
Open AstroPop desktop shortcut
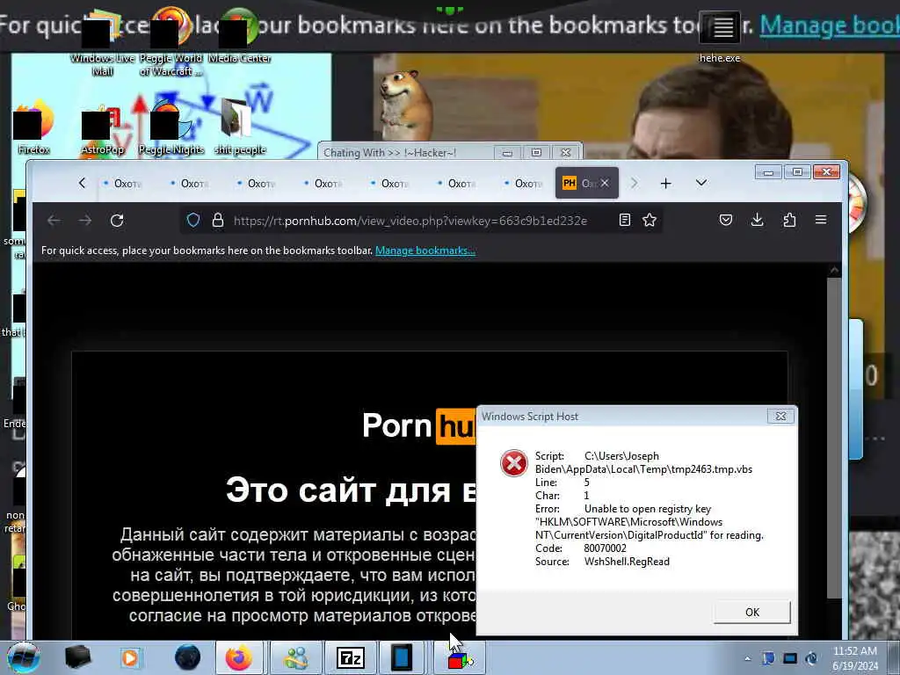[102, 127]
